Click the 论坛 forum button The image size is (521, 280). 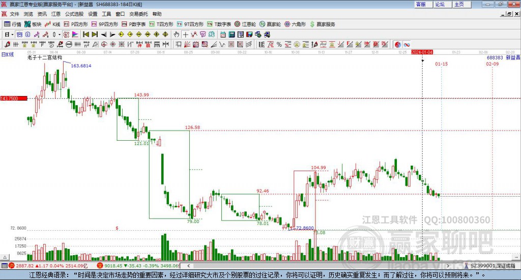click(x=443, y=4)
